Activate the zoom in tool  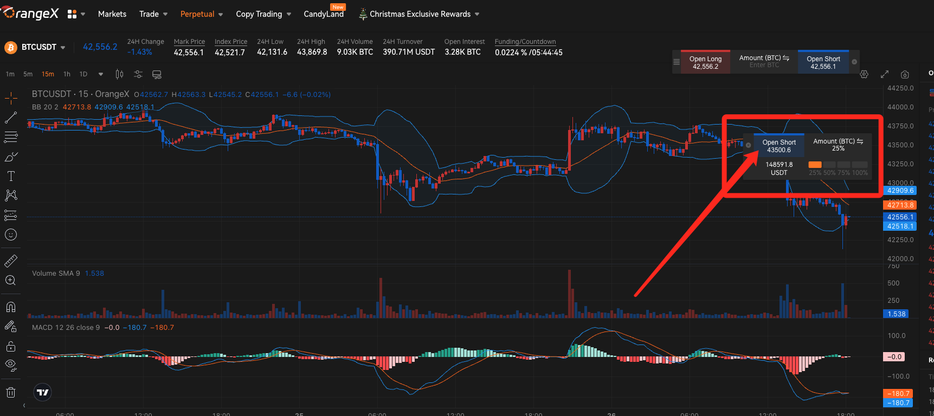(x=11, y=280)
